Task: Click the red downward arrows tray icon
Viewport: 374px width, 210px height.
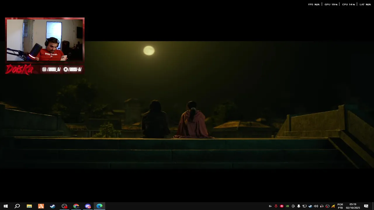Action: tap(276, 206)
